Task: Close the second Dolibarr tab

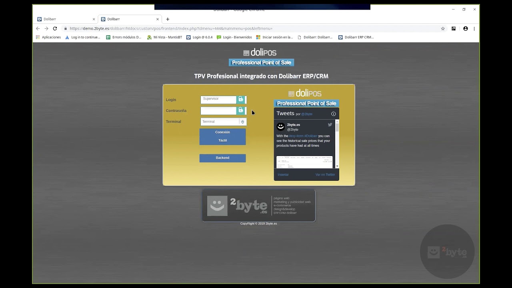Action: tap(158, 19)
